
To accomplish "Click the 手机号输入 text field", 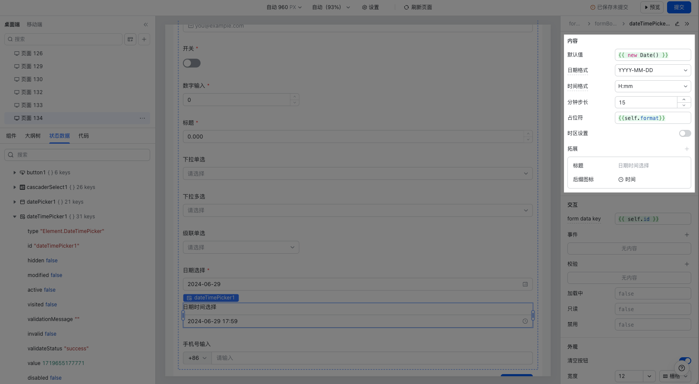I will [372, 358].
